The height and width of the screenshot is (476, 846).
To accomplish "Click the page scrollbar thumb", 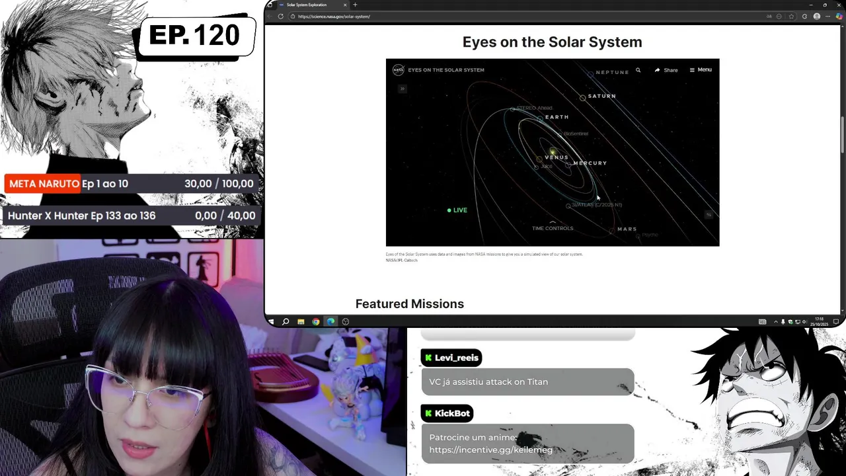I will pyautogui.click(x=842, y=136).
